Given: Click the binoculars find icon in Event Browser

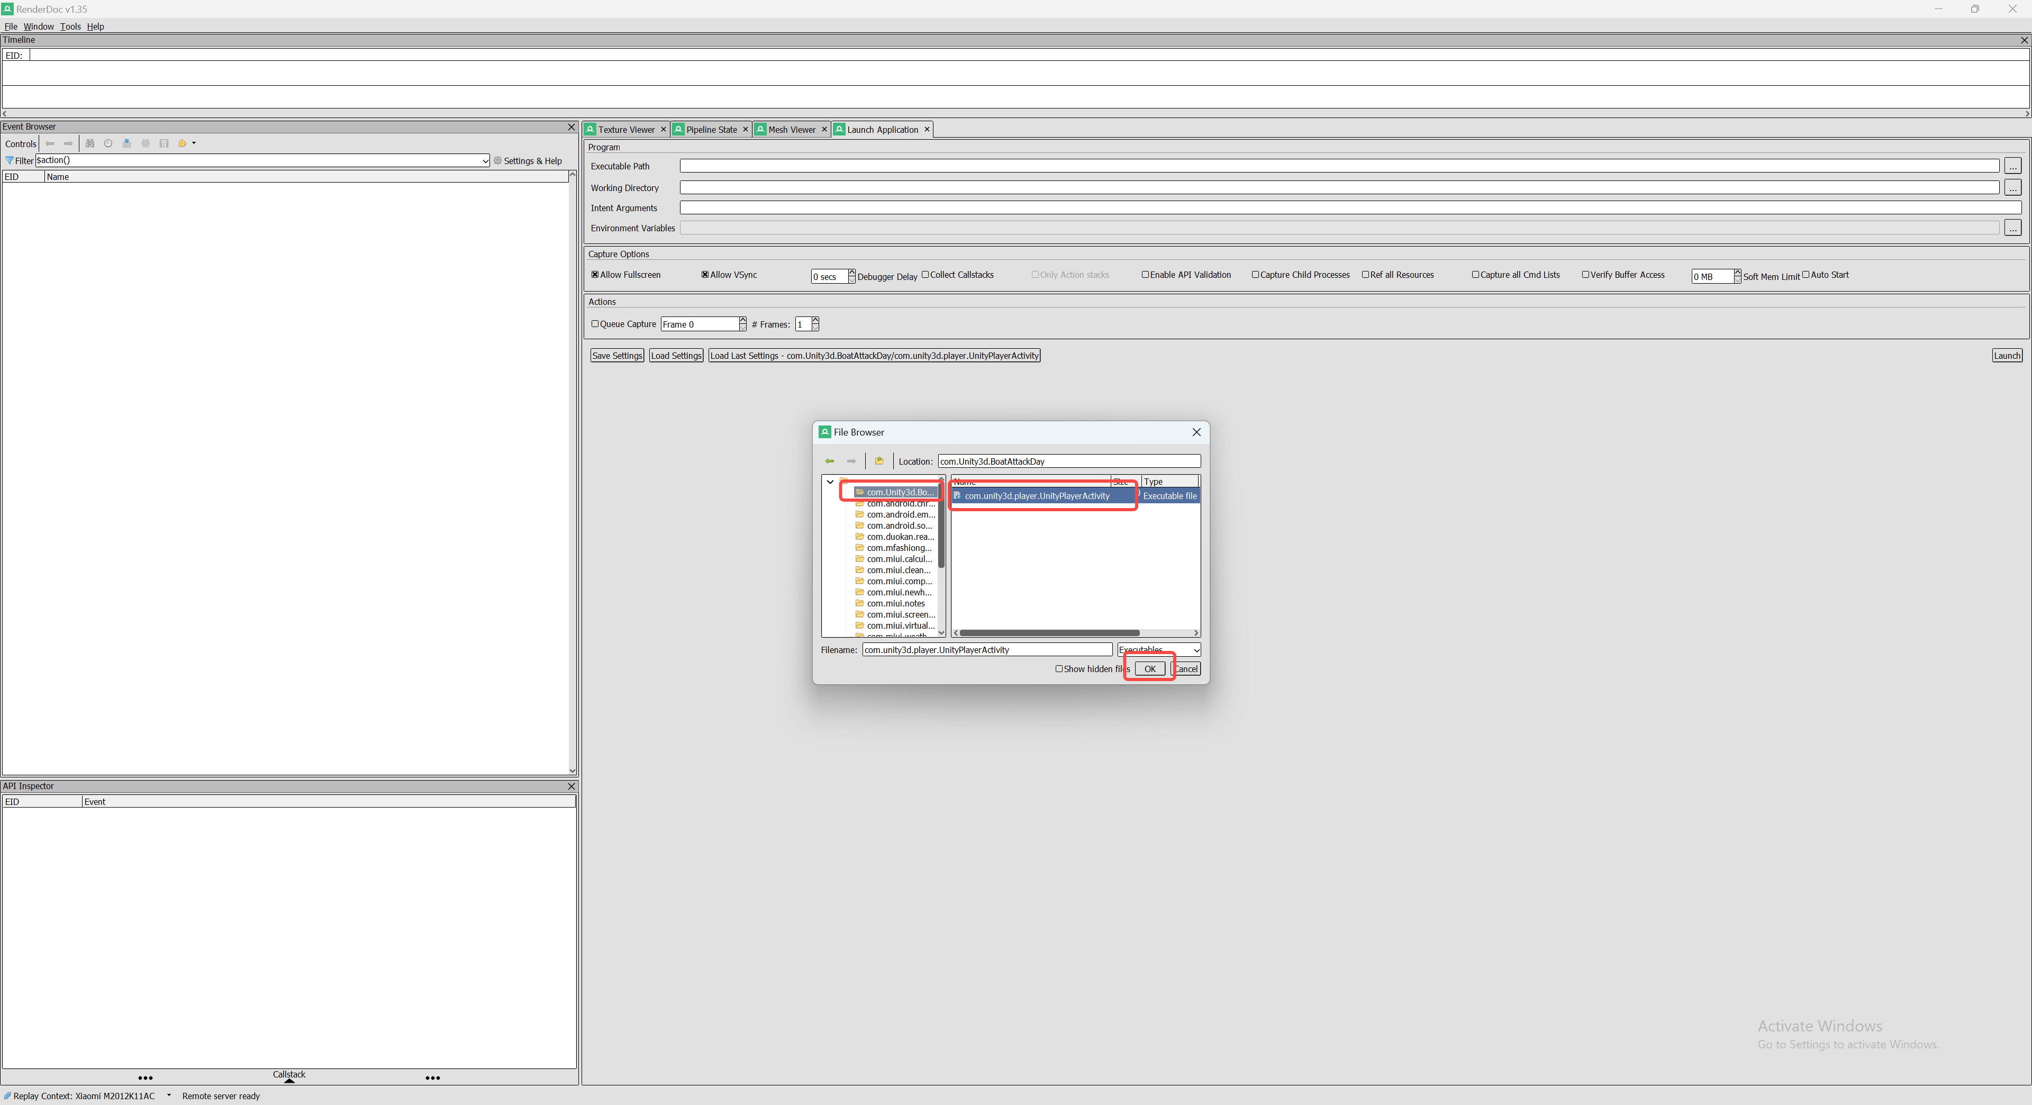Looking at the screenshot, I should pos(90,143).
